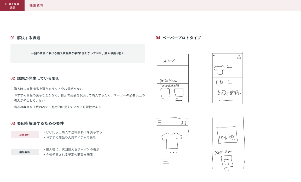The height and width of the screenshot is (182, 301).
Task: Click the 提案資料 header label
Action: click(36, 5)
